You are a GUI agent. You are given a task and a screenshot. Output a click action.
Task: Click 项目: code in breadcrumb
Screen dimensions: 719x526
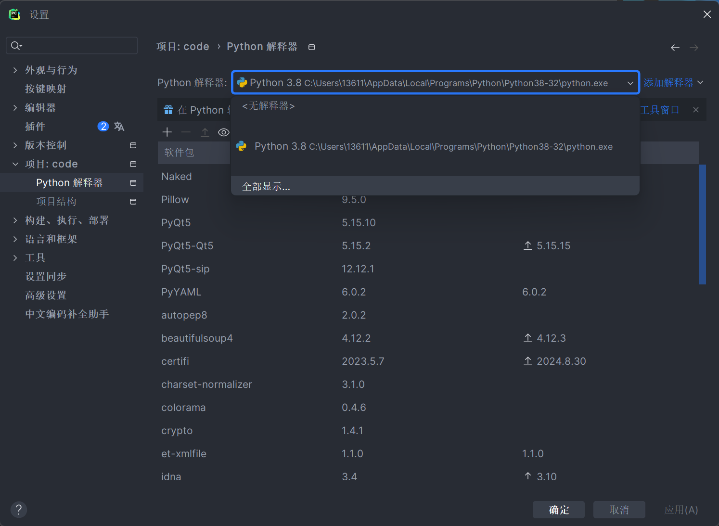(x=183, y=47)
